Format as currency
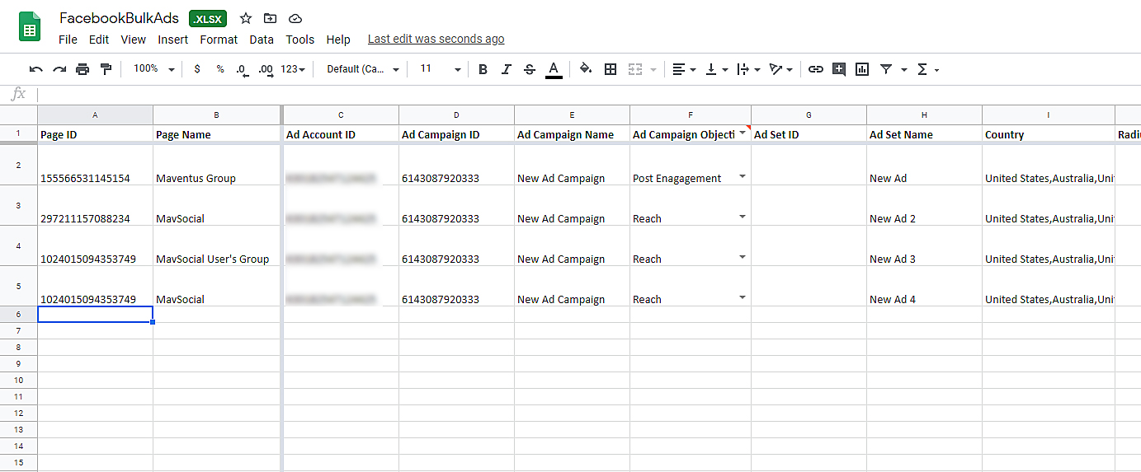Viewport: 1141px width, 472px height. [196, 69]
